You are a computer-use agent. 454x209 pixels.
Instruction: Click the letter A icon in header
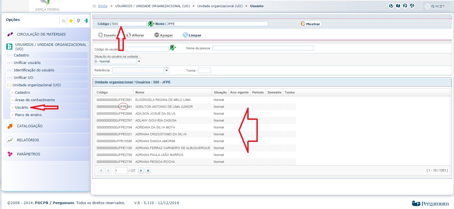point(412,6)
